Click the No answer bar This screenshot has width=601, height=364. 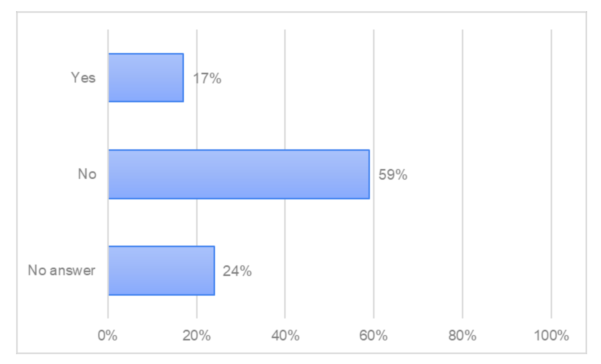[x=162, y=271]
